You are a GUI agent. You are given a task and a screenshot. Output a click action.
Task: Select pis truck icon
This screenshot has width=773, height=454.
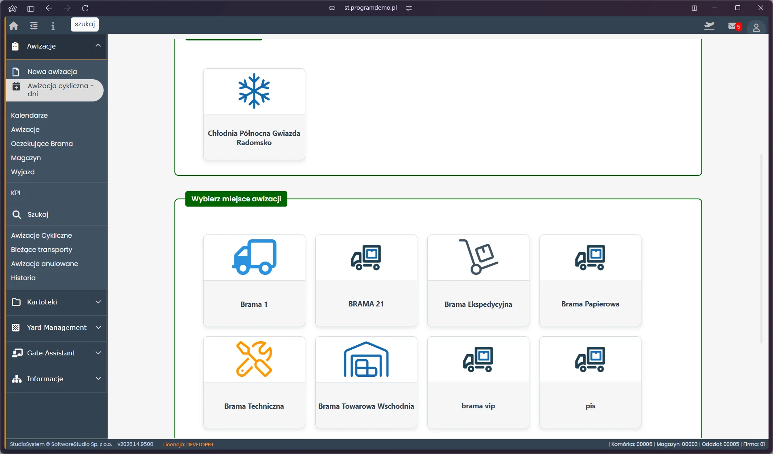(590, 359)
